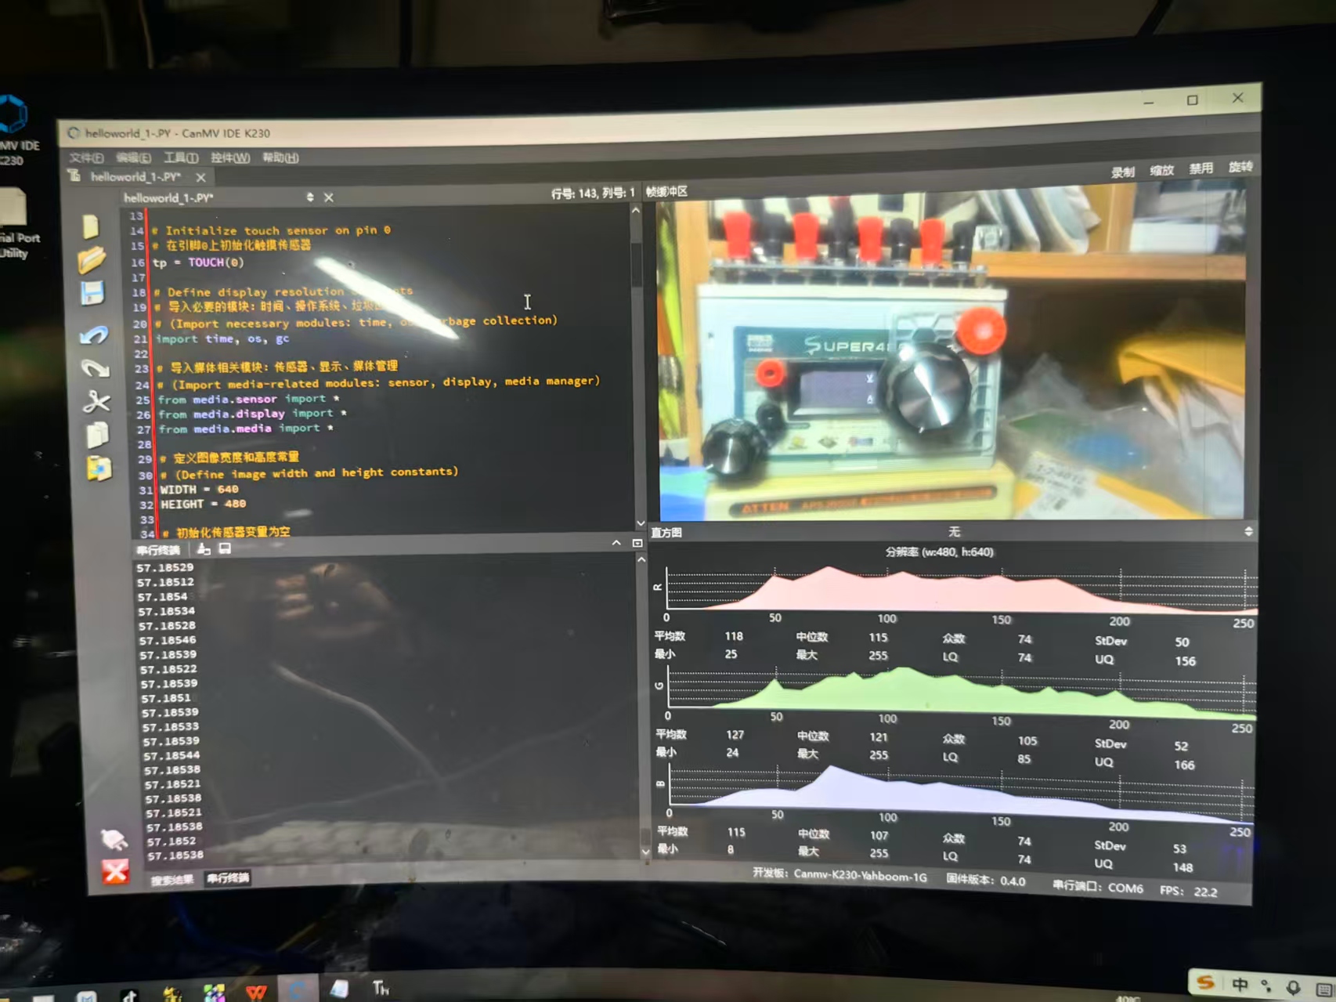Click the FPS: 22.2 status entry

coord(1189,891)
